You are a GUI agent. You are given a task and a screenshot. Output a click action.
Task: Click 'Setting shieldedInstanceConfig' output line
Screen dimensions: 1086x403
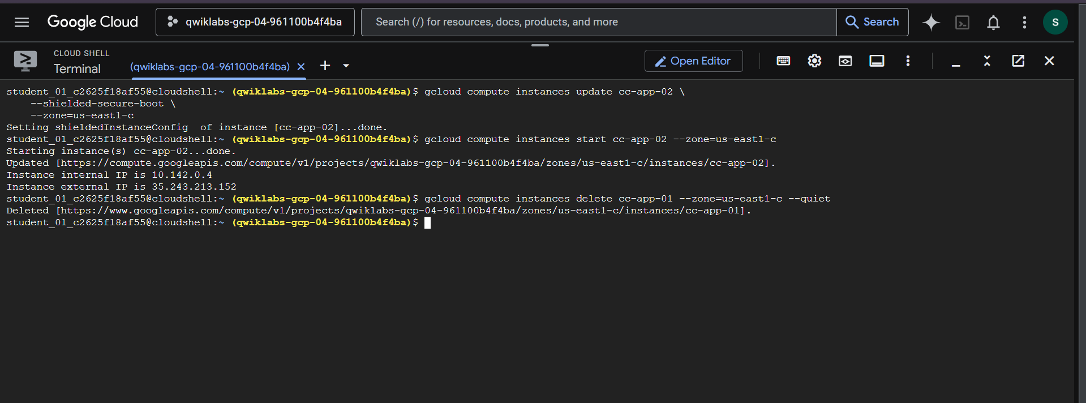[x=197, y=127]
